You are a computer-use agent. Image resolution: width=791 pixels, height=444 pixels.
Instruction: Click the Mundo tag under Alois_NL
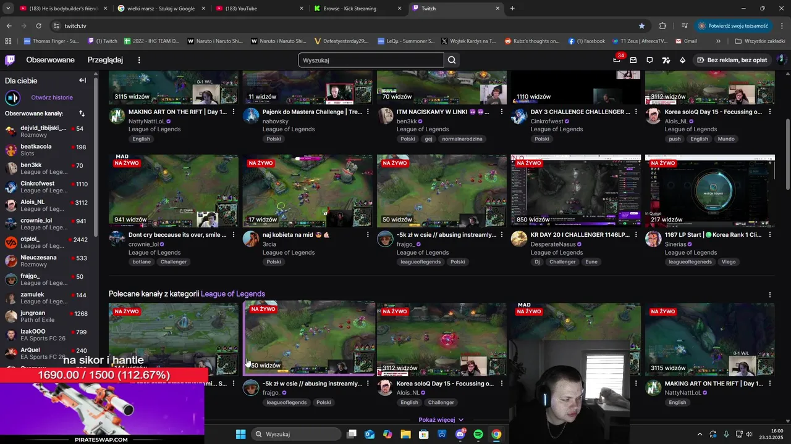(x=726, y=139)
